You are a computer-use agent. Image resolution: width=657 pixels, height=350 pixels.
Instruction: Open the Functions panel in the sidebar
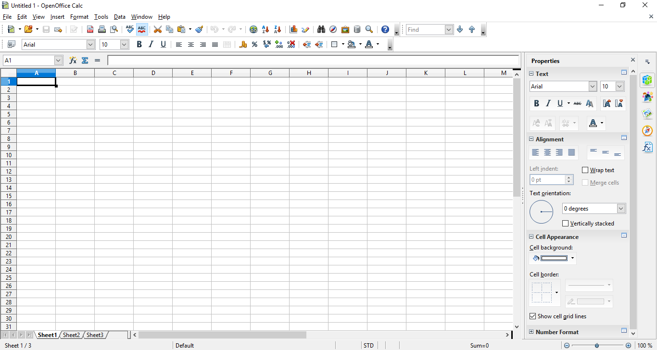click(647, 147)
